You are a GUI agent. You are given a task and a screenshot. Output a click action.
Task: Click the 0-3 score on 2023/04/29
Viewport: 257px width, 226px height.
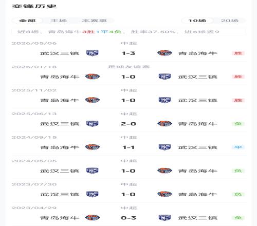pyautogui.click(x=128, y=218)
